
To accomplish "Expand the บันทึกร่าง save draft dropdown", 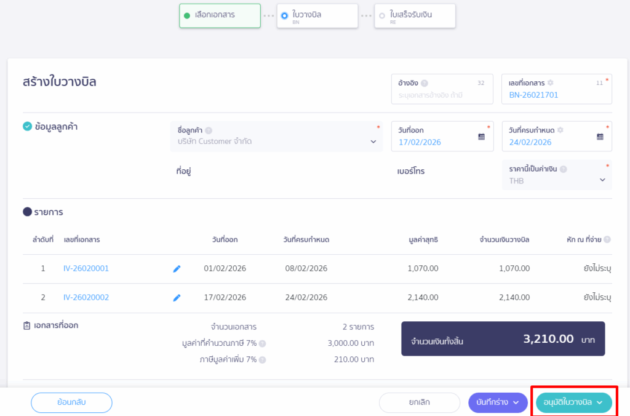I will point(516,402).
